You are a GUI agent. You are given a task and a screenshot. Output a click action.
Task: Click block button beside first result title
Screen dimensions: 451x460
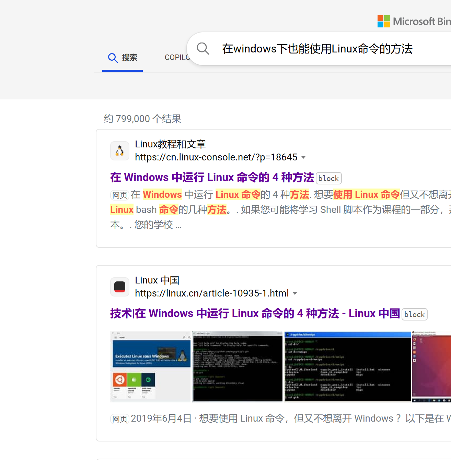pos(328,178)
